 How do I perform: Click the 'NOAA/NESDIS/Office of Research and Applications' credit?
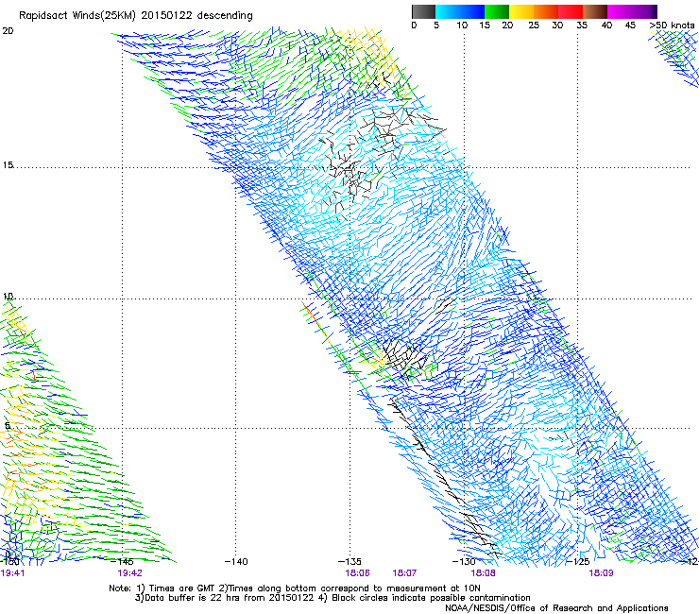pos(556,608)
